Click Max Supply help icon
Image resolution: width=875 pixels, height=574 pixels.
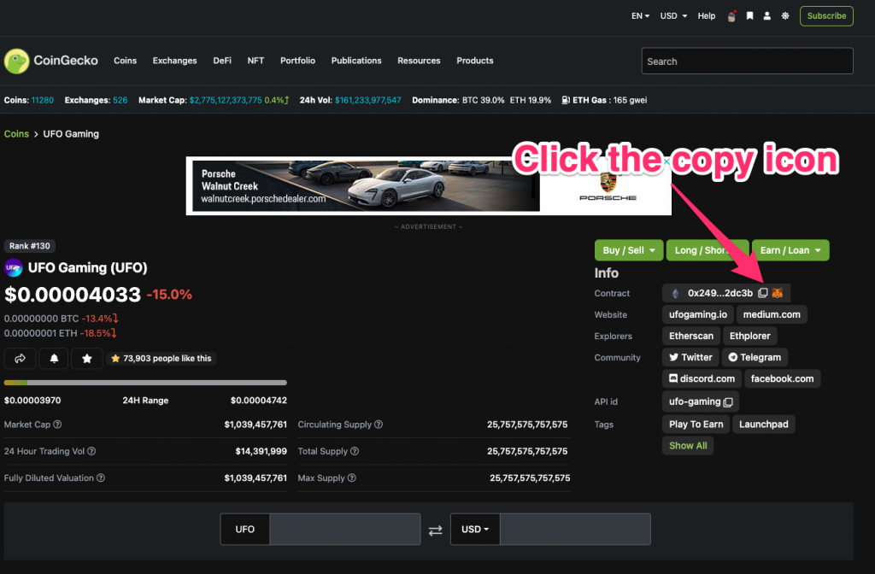pos(351,477)
